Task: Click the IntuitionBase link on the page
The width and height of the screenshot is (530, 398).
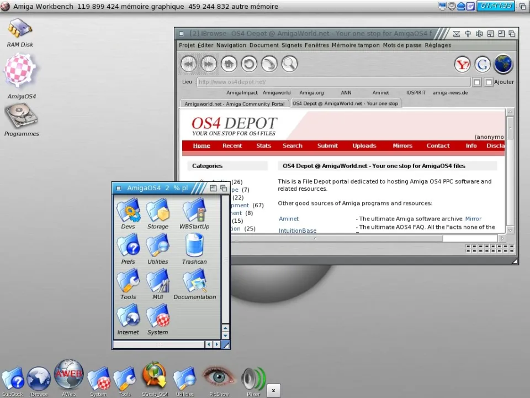Action: [298, 231]
